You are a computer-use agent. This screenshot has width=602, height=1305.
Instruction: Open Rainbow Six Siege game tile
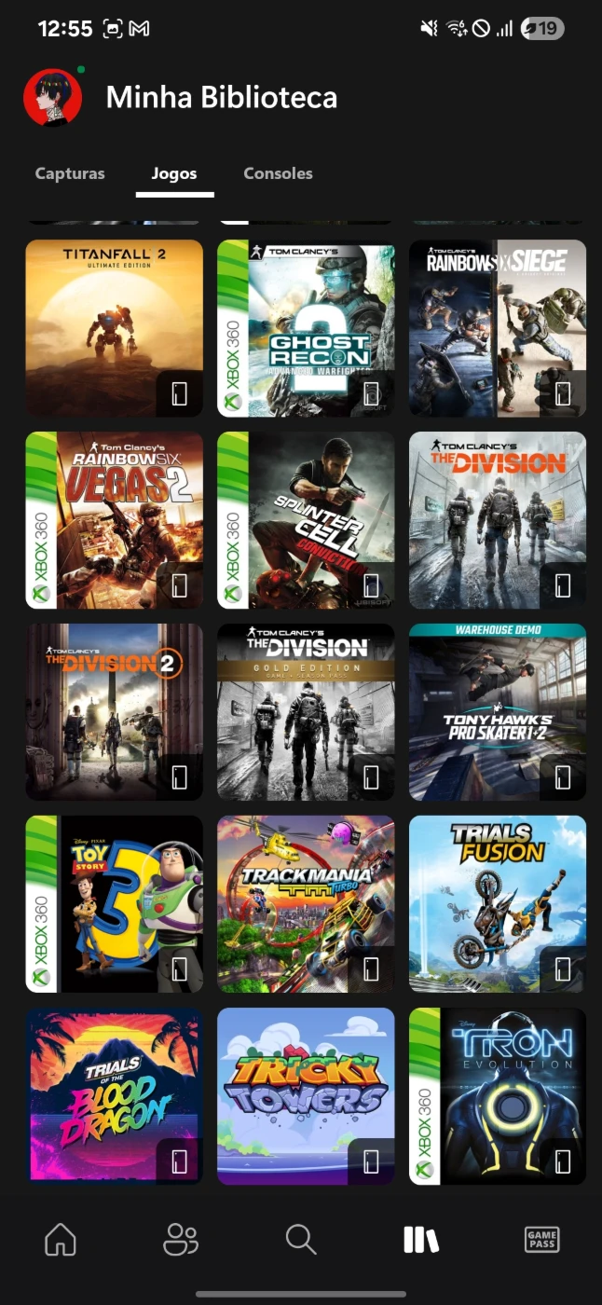[498, 328]
